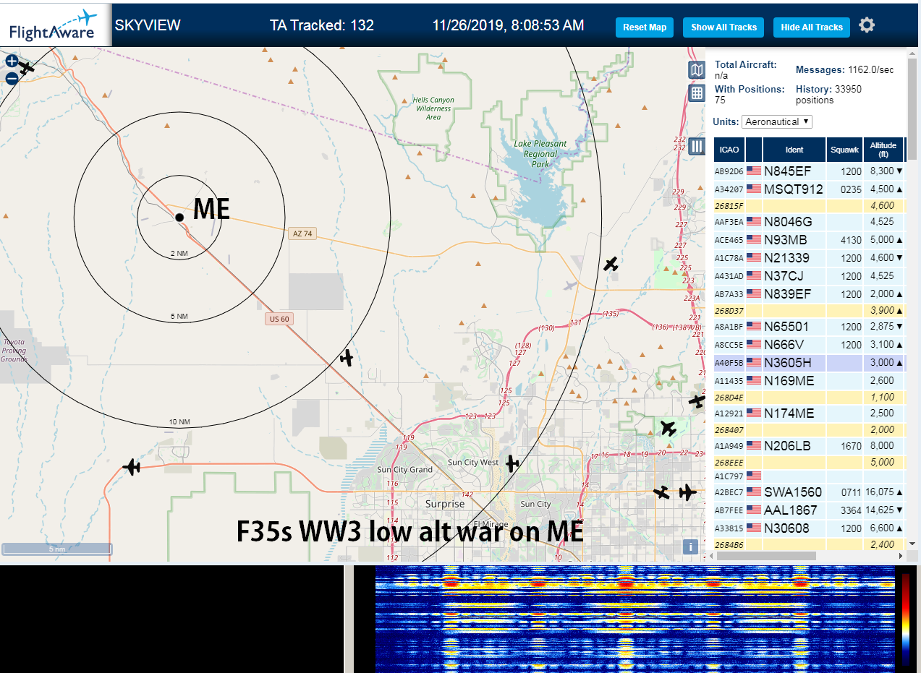
Task: Open the Units Aeronautical dropdown
Action: (x=777, y=121)
